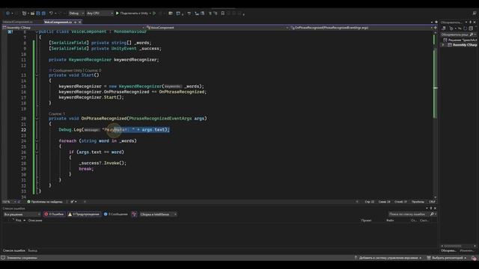Click the error list search magnifier icon
This screenshot has height=269, width=479.
tap(432, 214)
